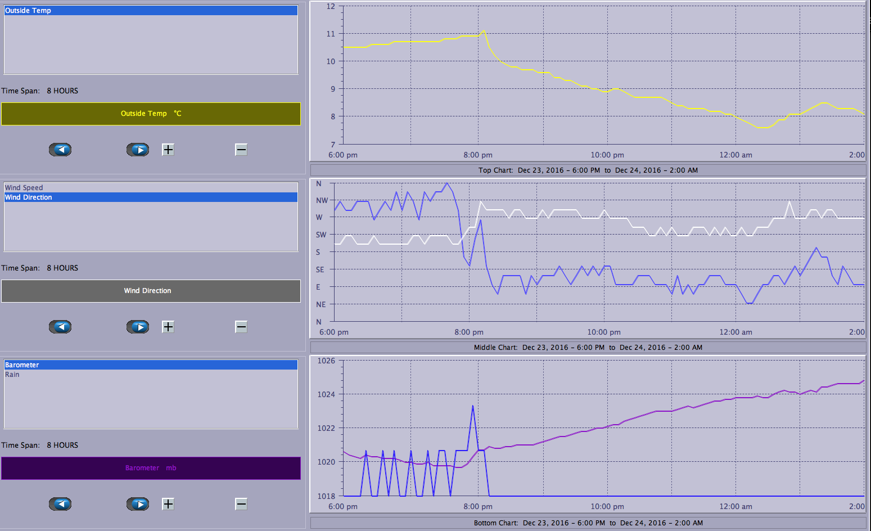Click the Wind Direction chart back arrow
Viewport: 871px width, 531px height.
[x=60, y=327]
